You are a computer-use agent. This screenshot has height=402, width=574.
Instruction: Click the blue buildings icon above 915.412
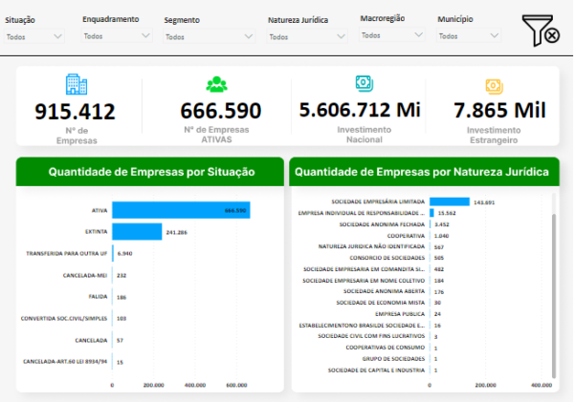tap(77, 84)
